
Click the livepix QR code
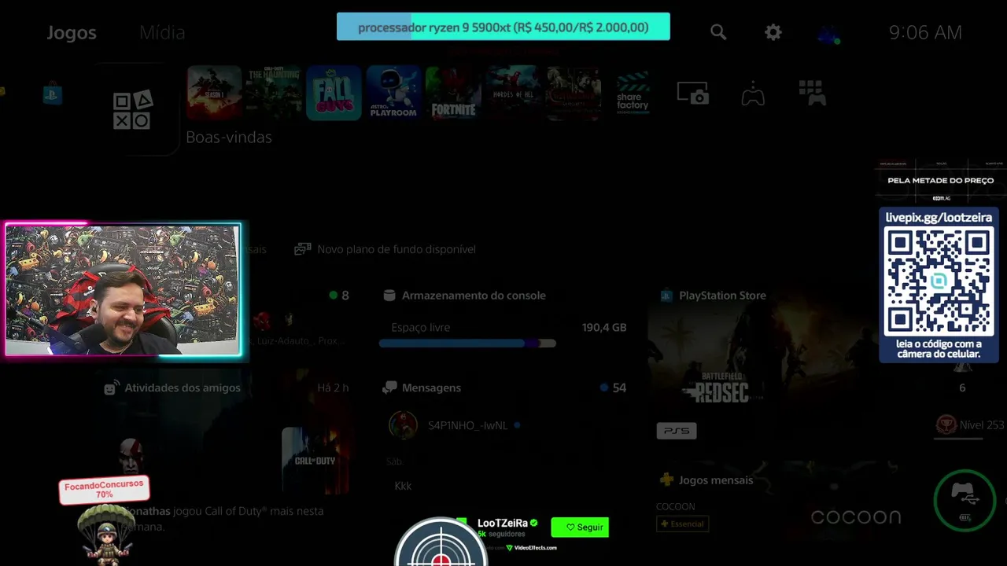[x=939, y=281]
